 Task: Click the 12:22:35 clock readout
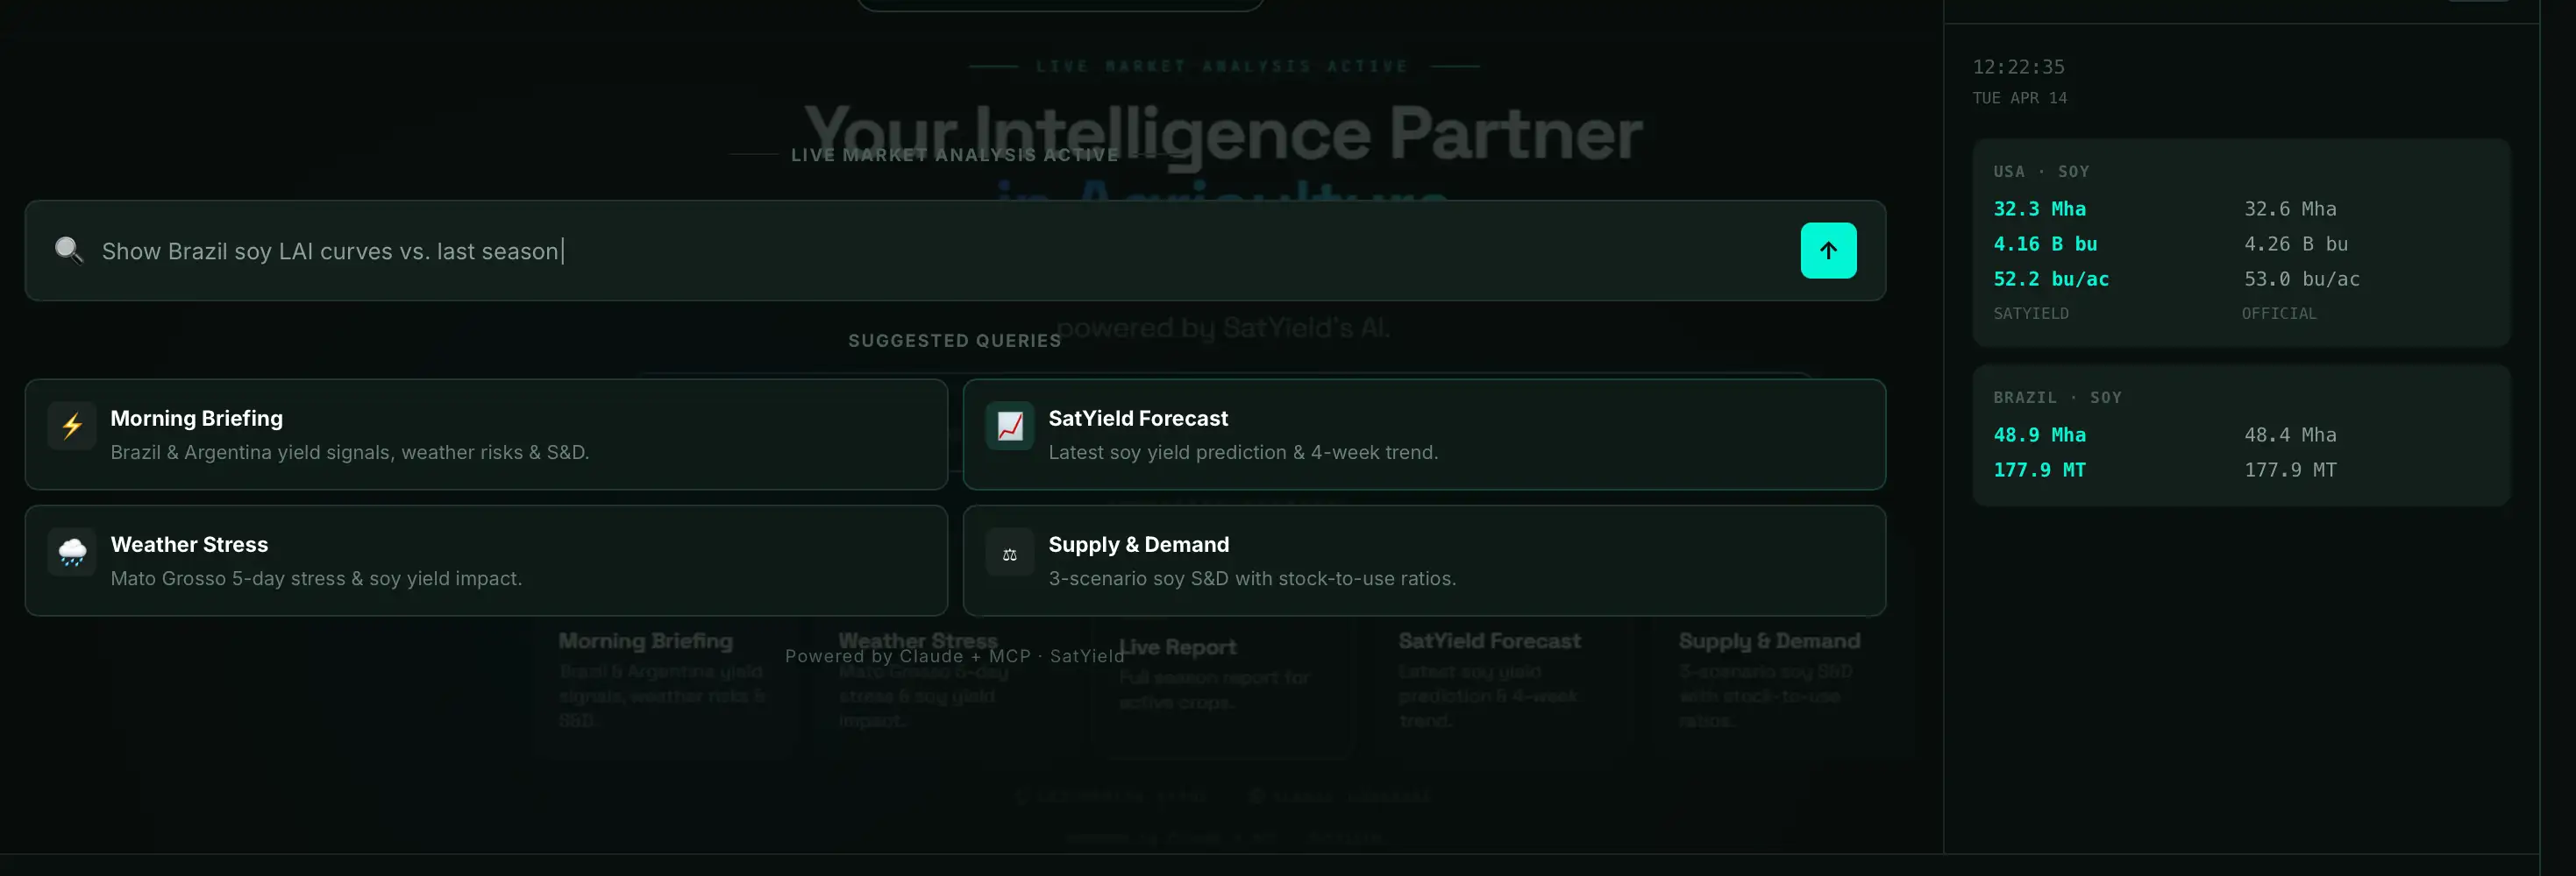[x=2018, y=67]
